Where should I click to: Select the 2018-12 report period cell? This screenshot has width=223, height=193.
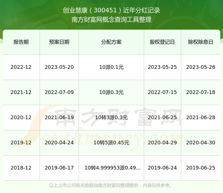click(x=21, y=168)
